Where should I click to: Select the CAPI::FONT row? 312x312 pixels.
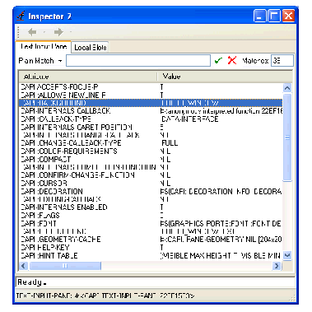tap(151, 223)
